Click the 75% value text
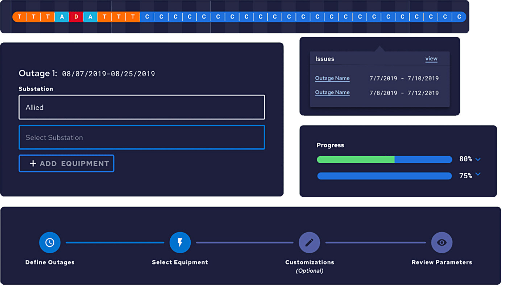This screenshot has width=510, height=297. point(466,176)
